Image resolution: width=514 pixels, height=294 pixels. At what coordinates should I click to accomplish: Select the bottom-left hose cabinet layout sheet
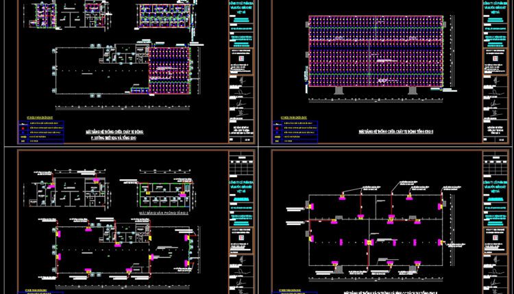[x=136, y=222]
